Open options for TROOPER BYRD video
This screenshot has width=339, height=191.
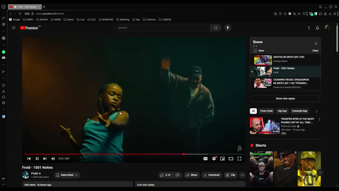coord(319,119)
